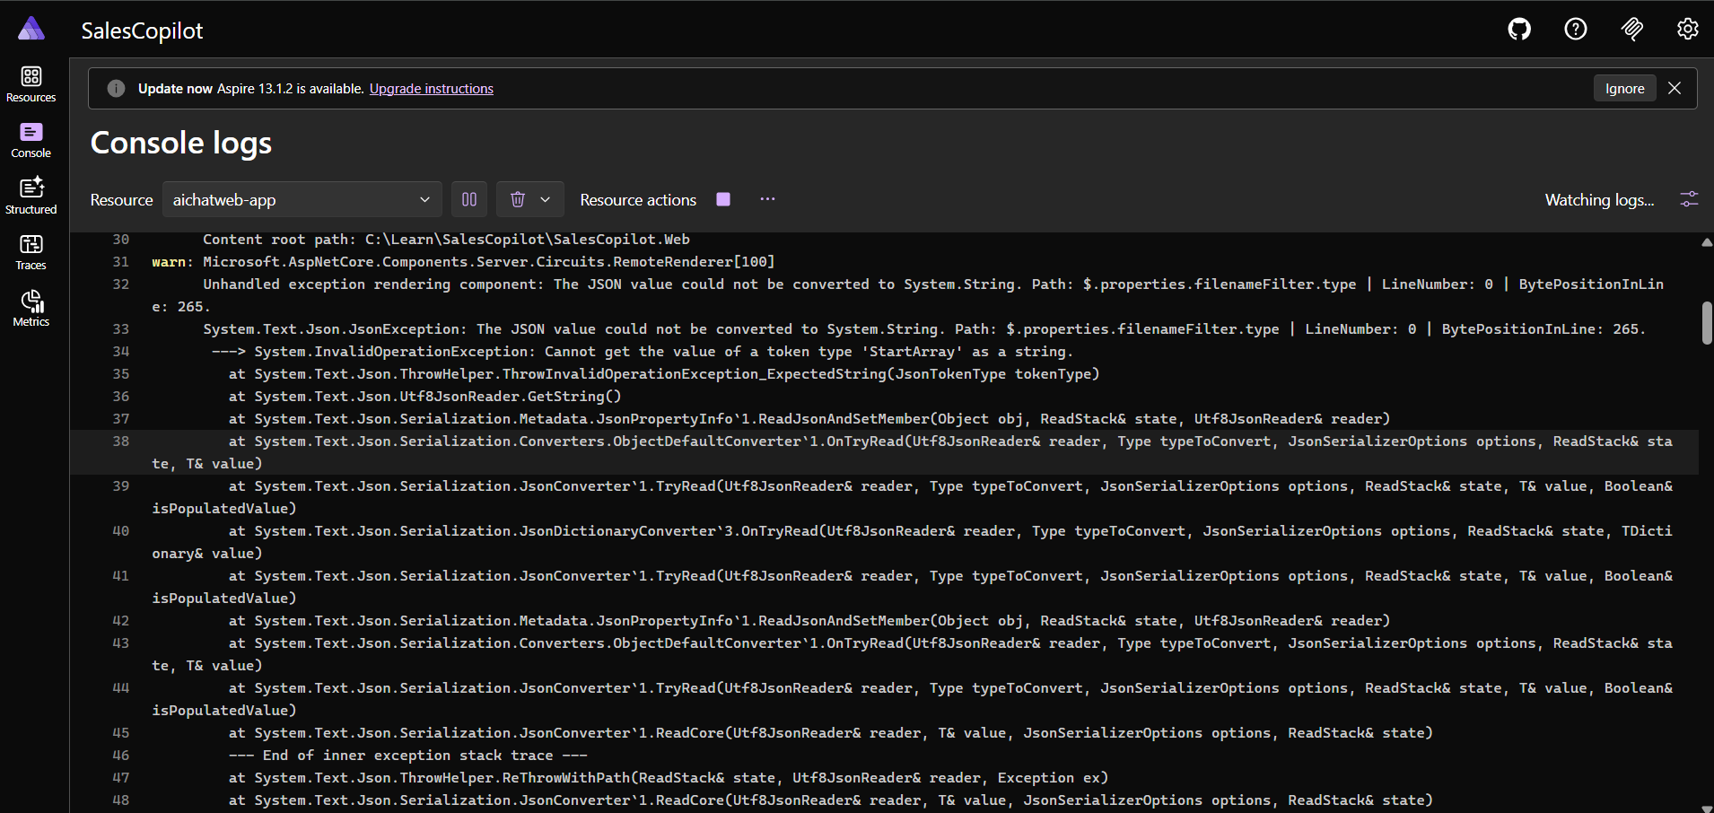Viewport: 1714px width, 813px height.
Task: Clear the console logs with trash icon
Action: coord(519,199)
